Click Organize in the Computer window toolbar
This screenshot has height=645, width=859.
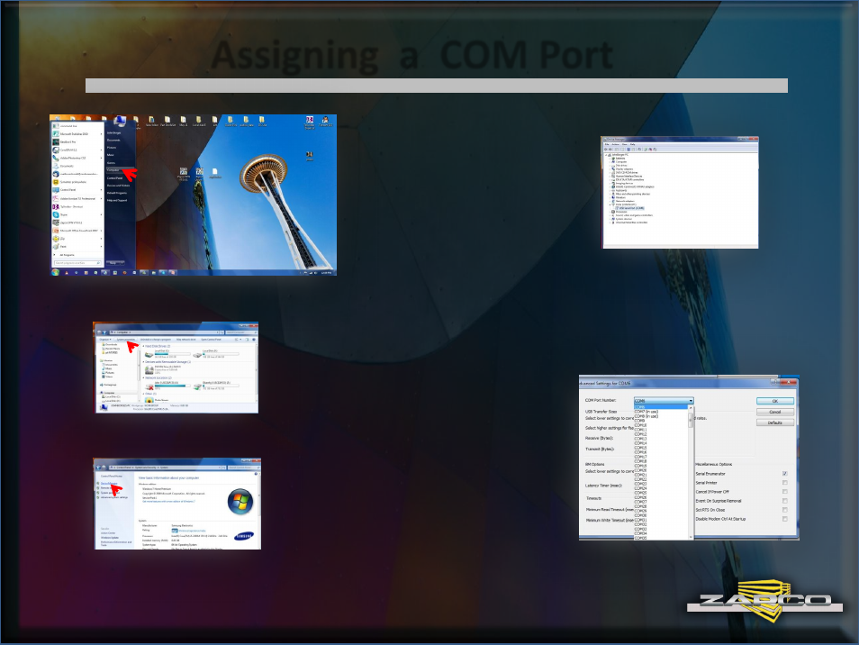(105, 340)
